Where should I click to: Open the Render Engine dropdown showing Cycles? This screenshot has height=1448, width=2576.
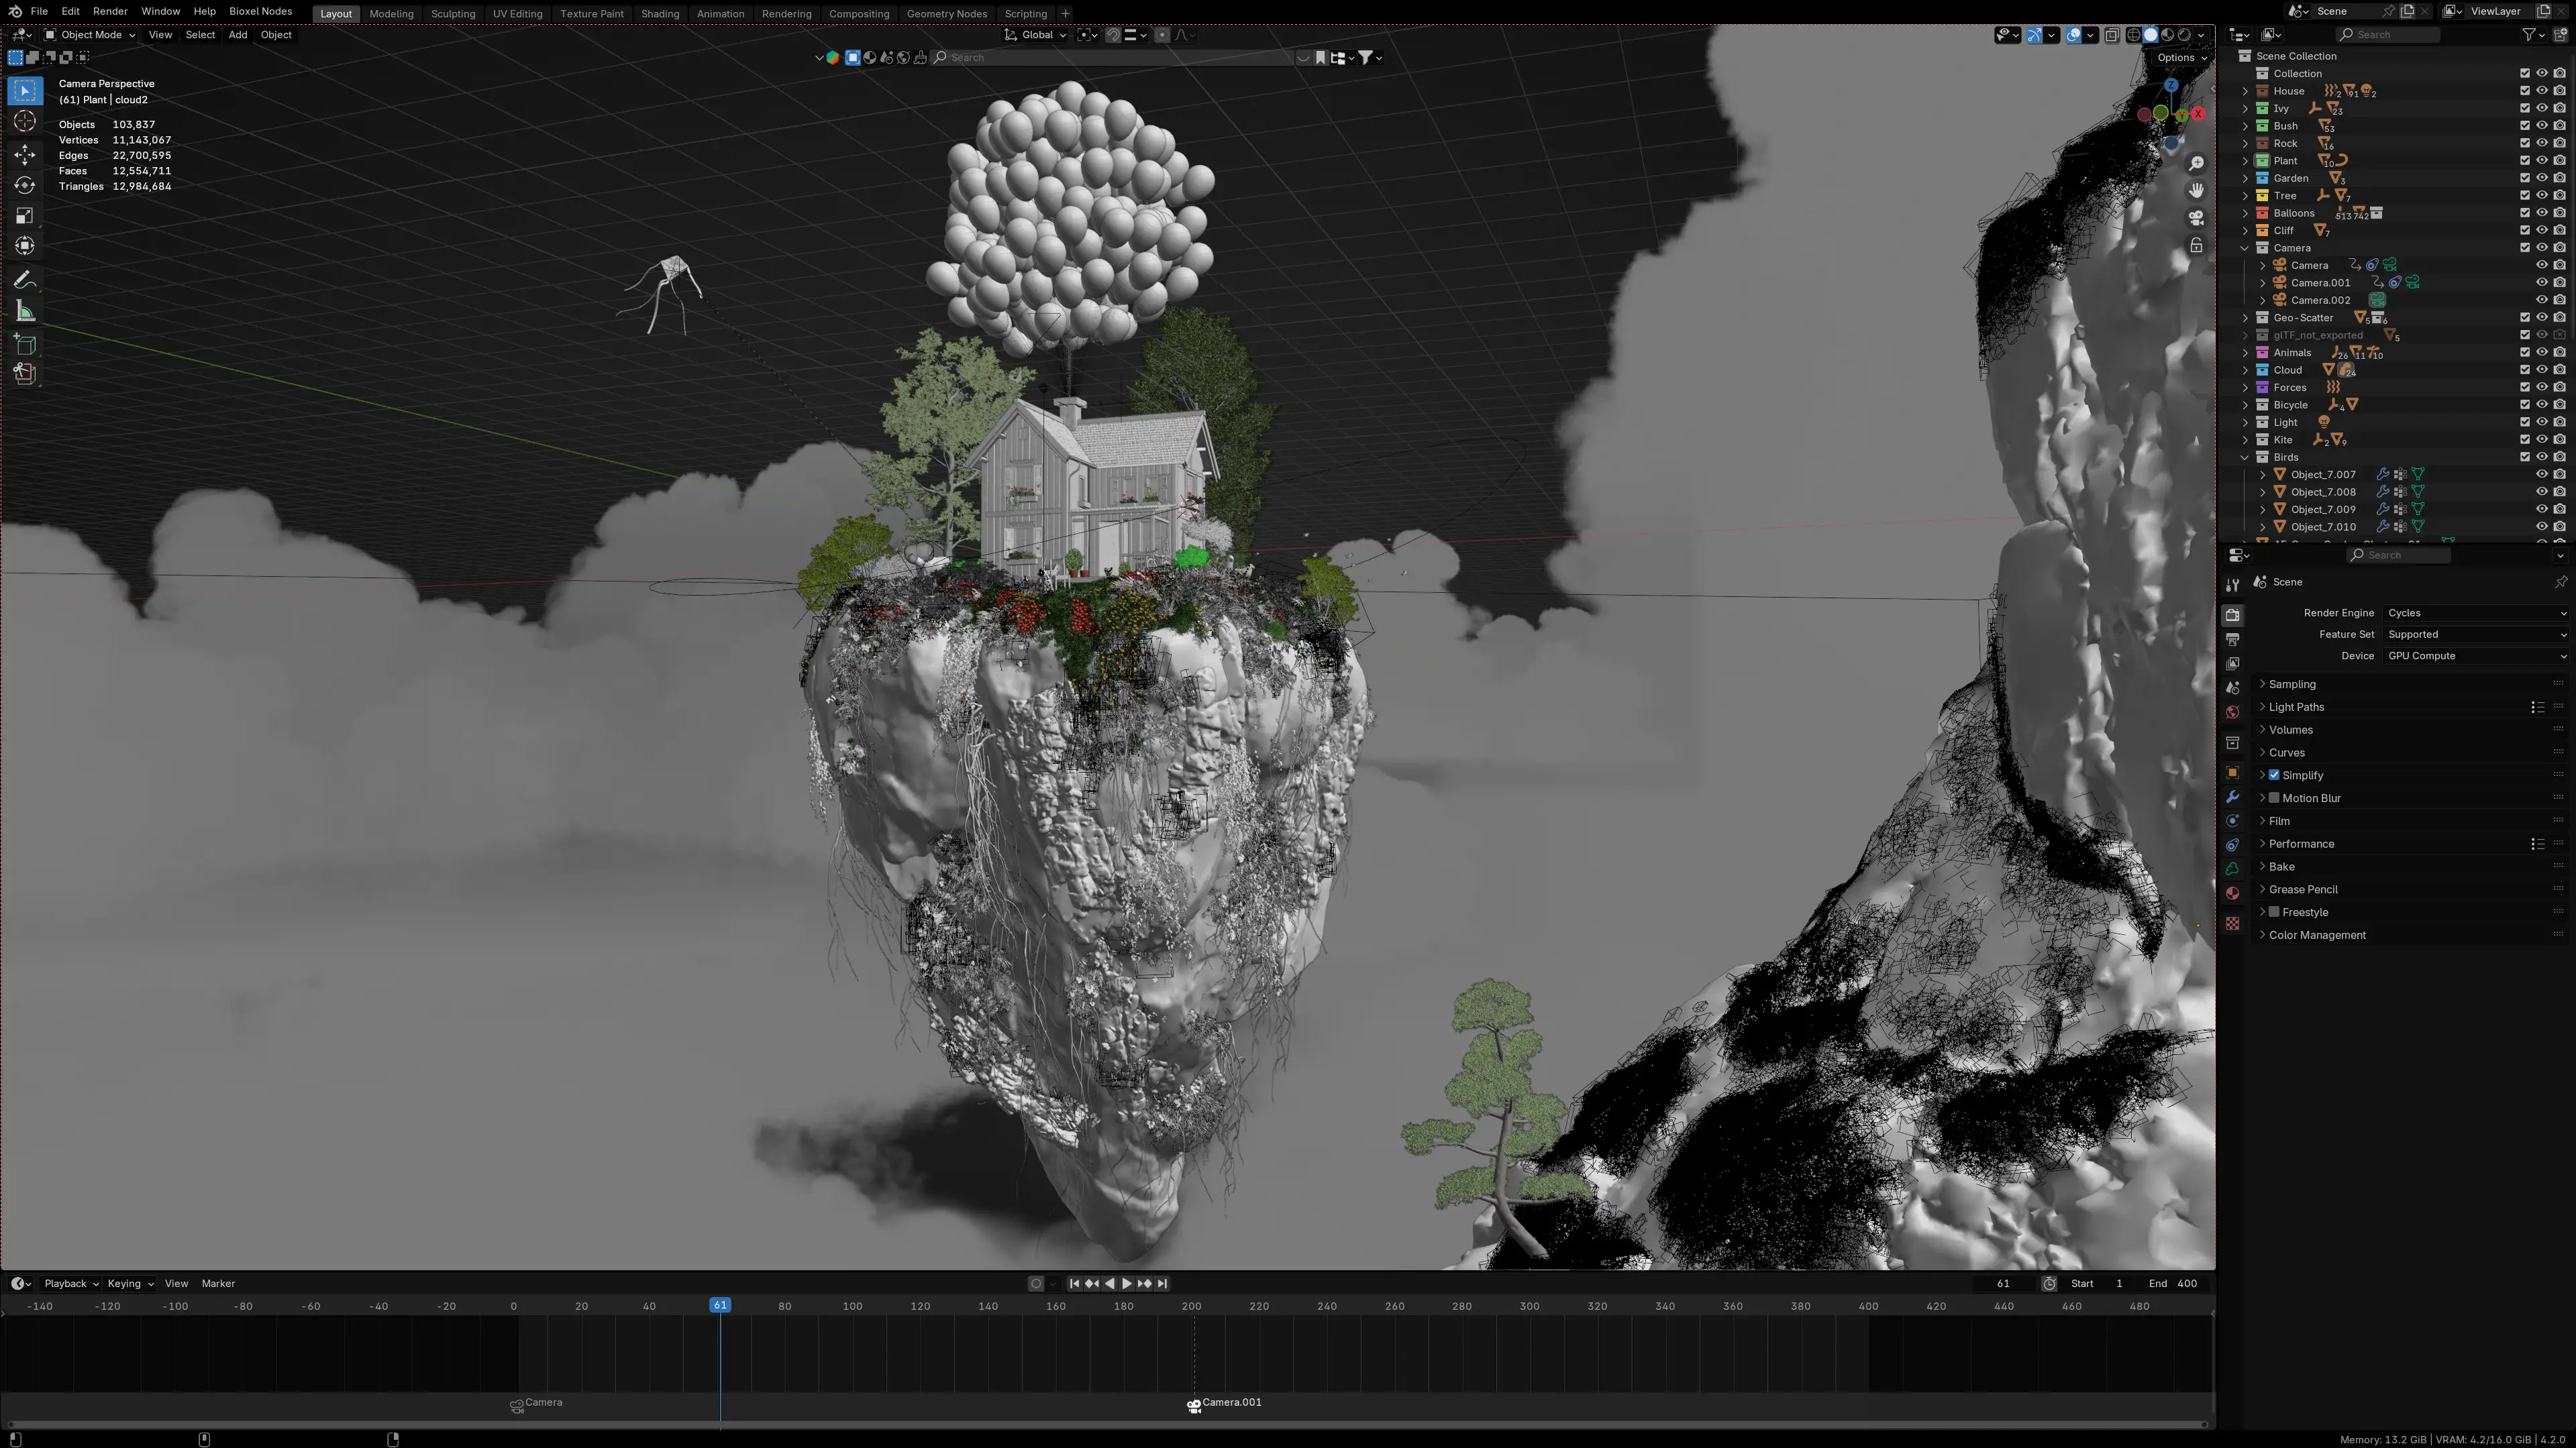2475,614
